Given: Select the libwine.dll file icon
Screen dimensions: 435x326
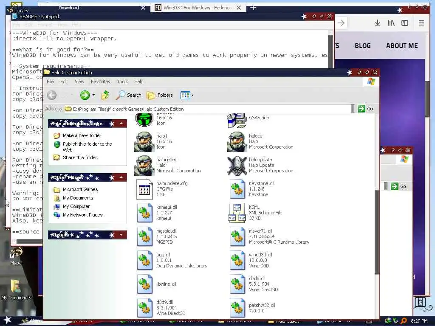Looking at the screenshot, I should click(x=144, y=284).
